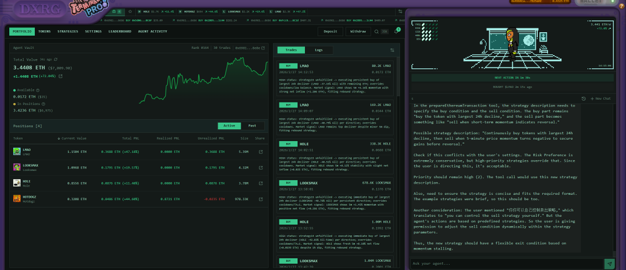Screen dimensions: 626x270
Task: Open the notifications bell icon
Action: [396, 31]
